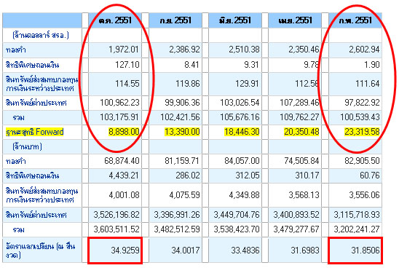Viewport: 399px width, 268px height.
Task: Click the total 103,175.91
Action: (x=119, y=117)
